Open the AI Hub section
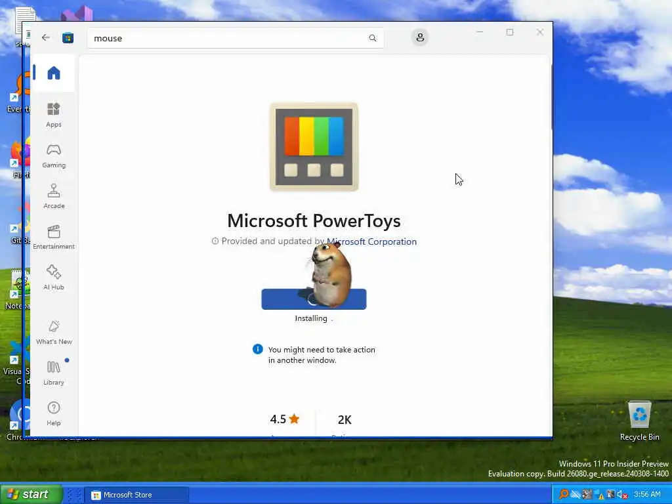 (x=54, y=278)
